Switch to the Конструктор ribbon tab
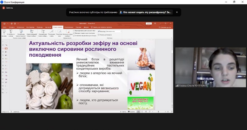Screen dimensions: 247x130 coord(30,27)
